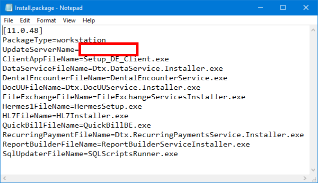318x183 pixels.
Task: Open the Help menu
Action: pos(88,20)
